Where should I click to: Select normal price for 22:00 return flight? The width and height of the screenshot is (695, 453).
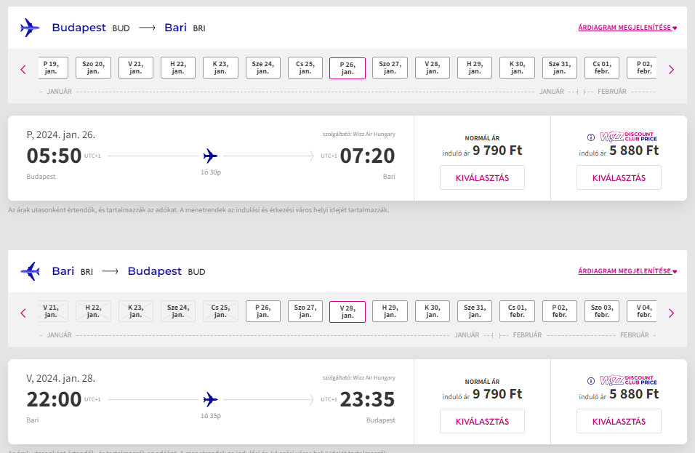tap(482, 422)
